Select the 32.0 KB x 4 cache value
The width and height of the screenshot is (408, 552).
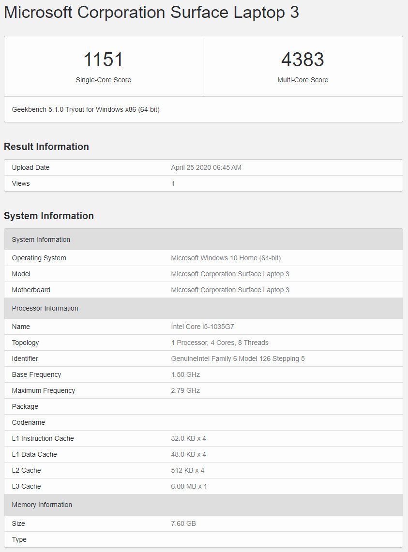pyautogui.click(x=188, y=438)
